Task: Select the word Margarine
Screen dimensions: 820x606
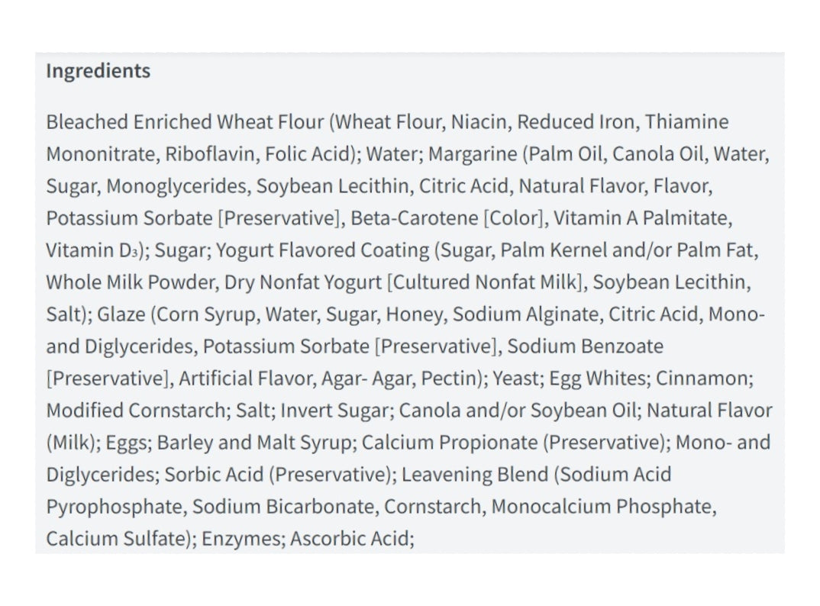Action: 473,154
